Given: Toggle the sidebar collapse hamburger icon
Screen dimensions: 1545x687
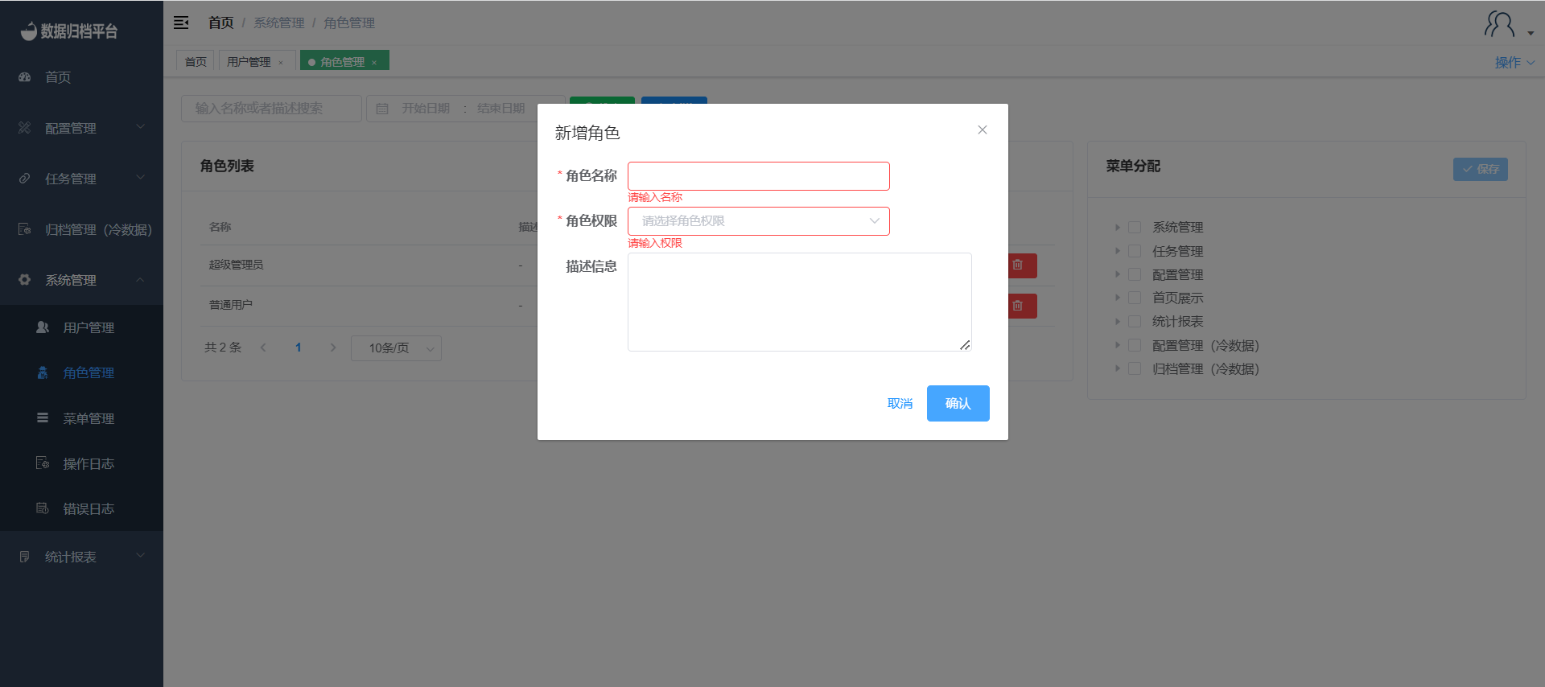Looking at the screenshot, I should pos(181,23).
